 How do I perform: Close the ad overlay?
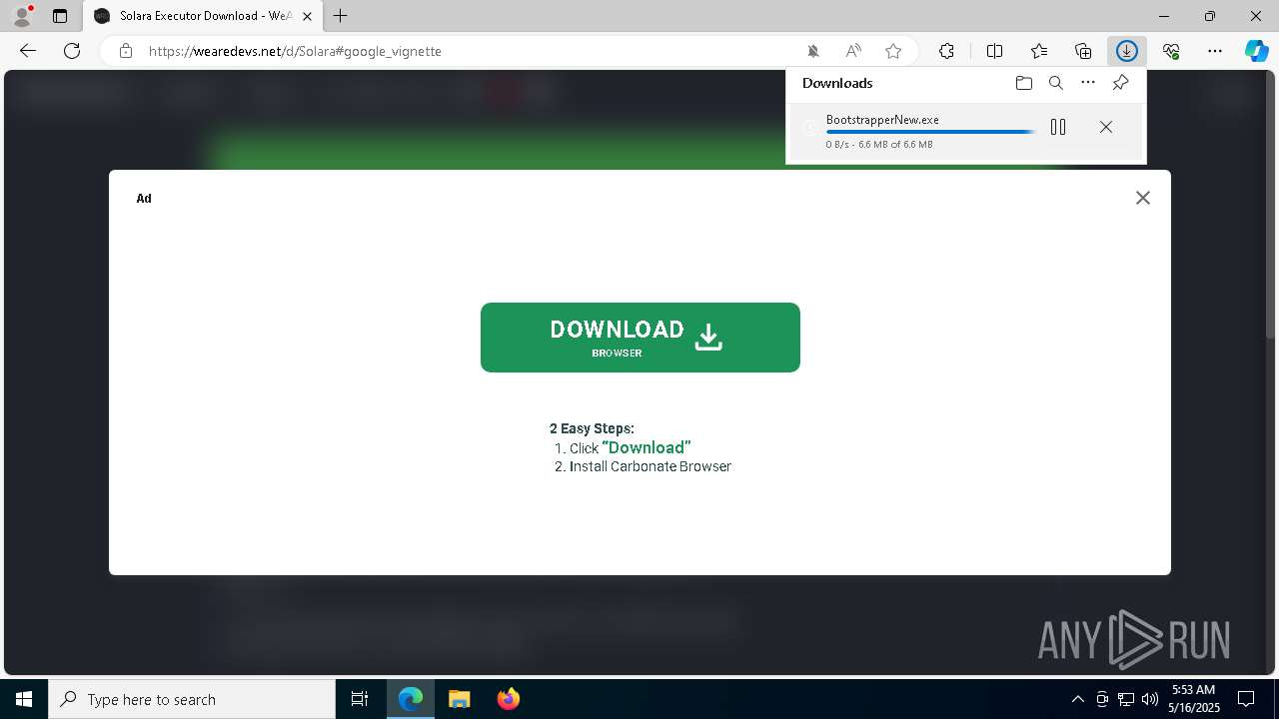[x=1143, y=198]
